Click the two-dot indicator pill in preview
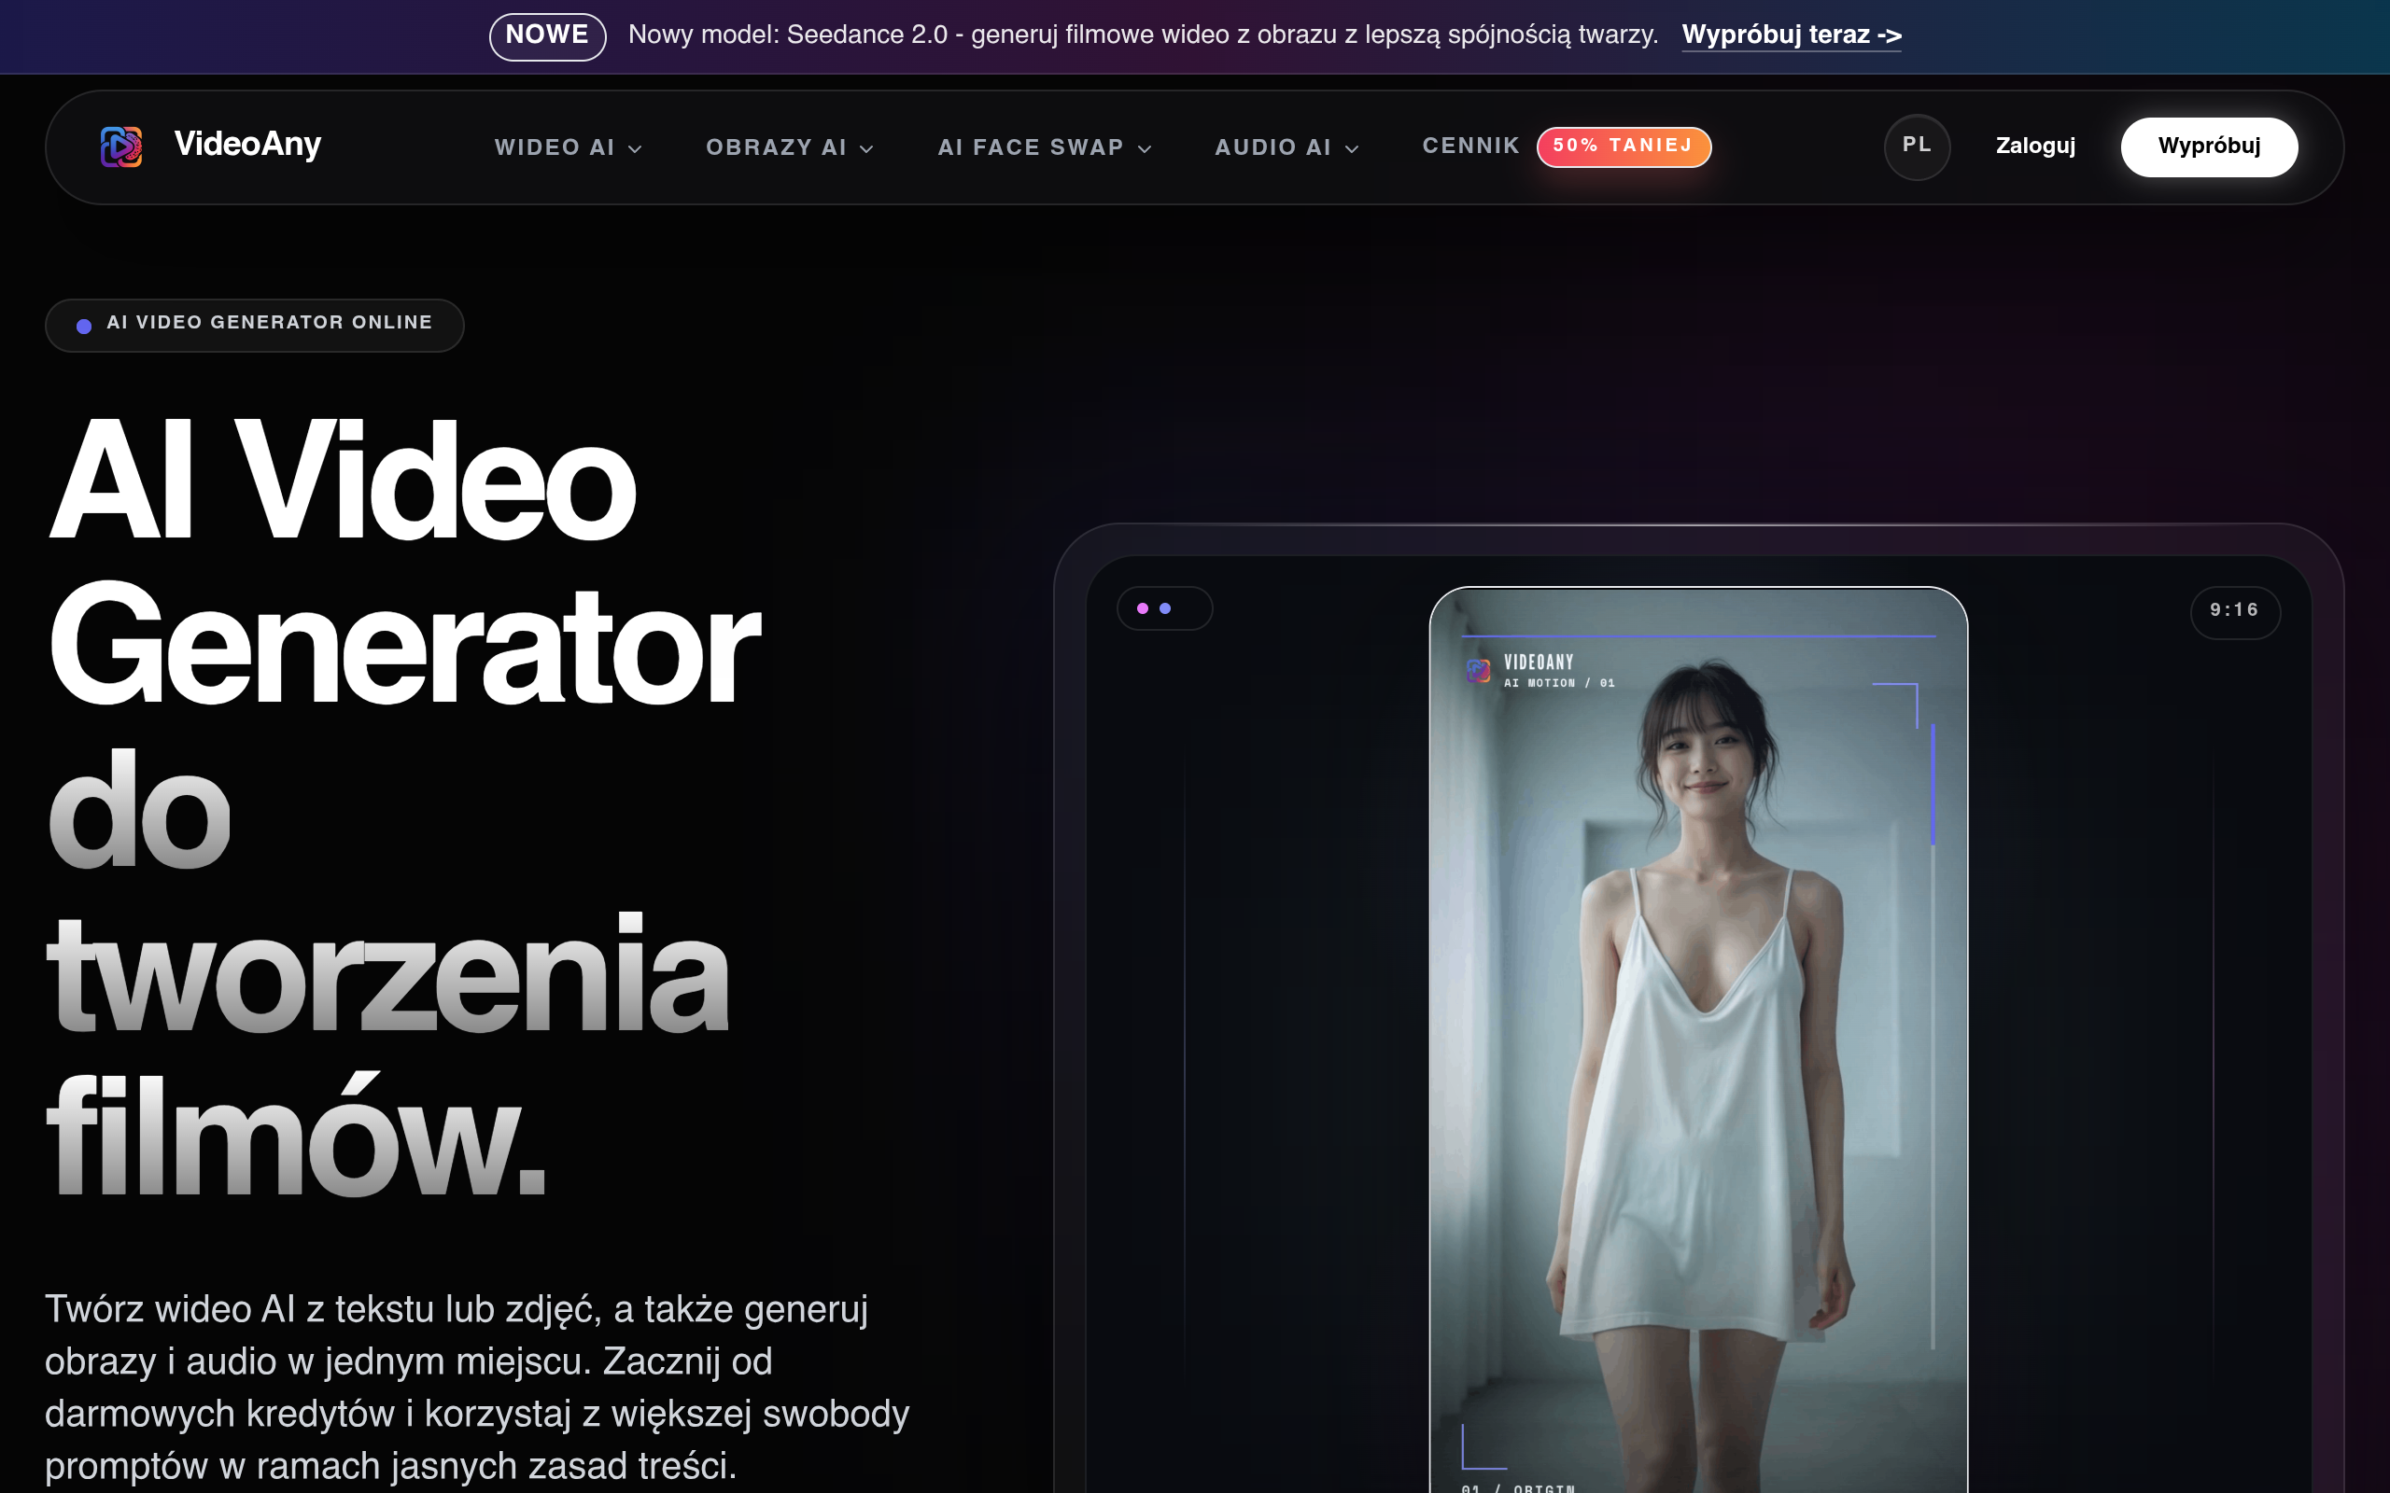This screenshot has height=1493, width=2390. coord(1163,608)
